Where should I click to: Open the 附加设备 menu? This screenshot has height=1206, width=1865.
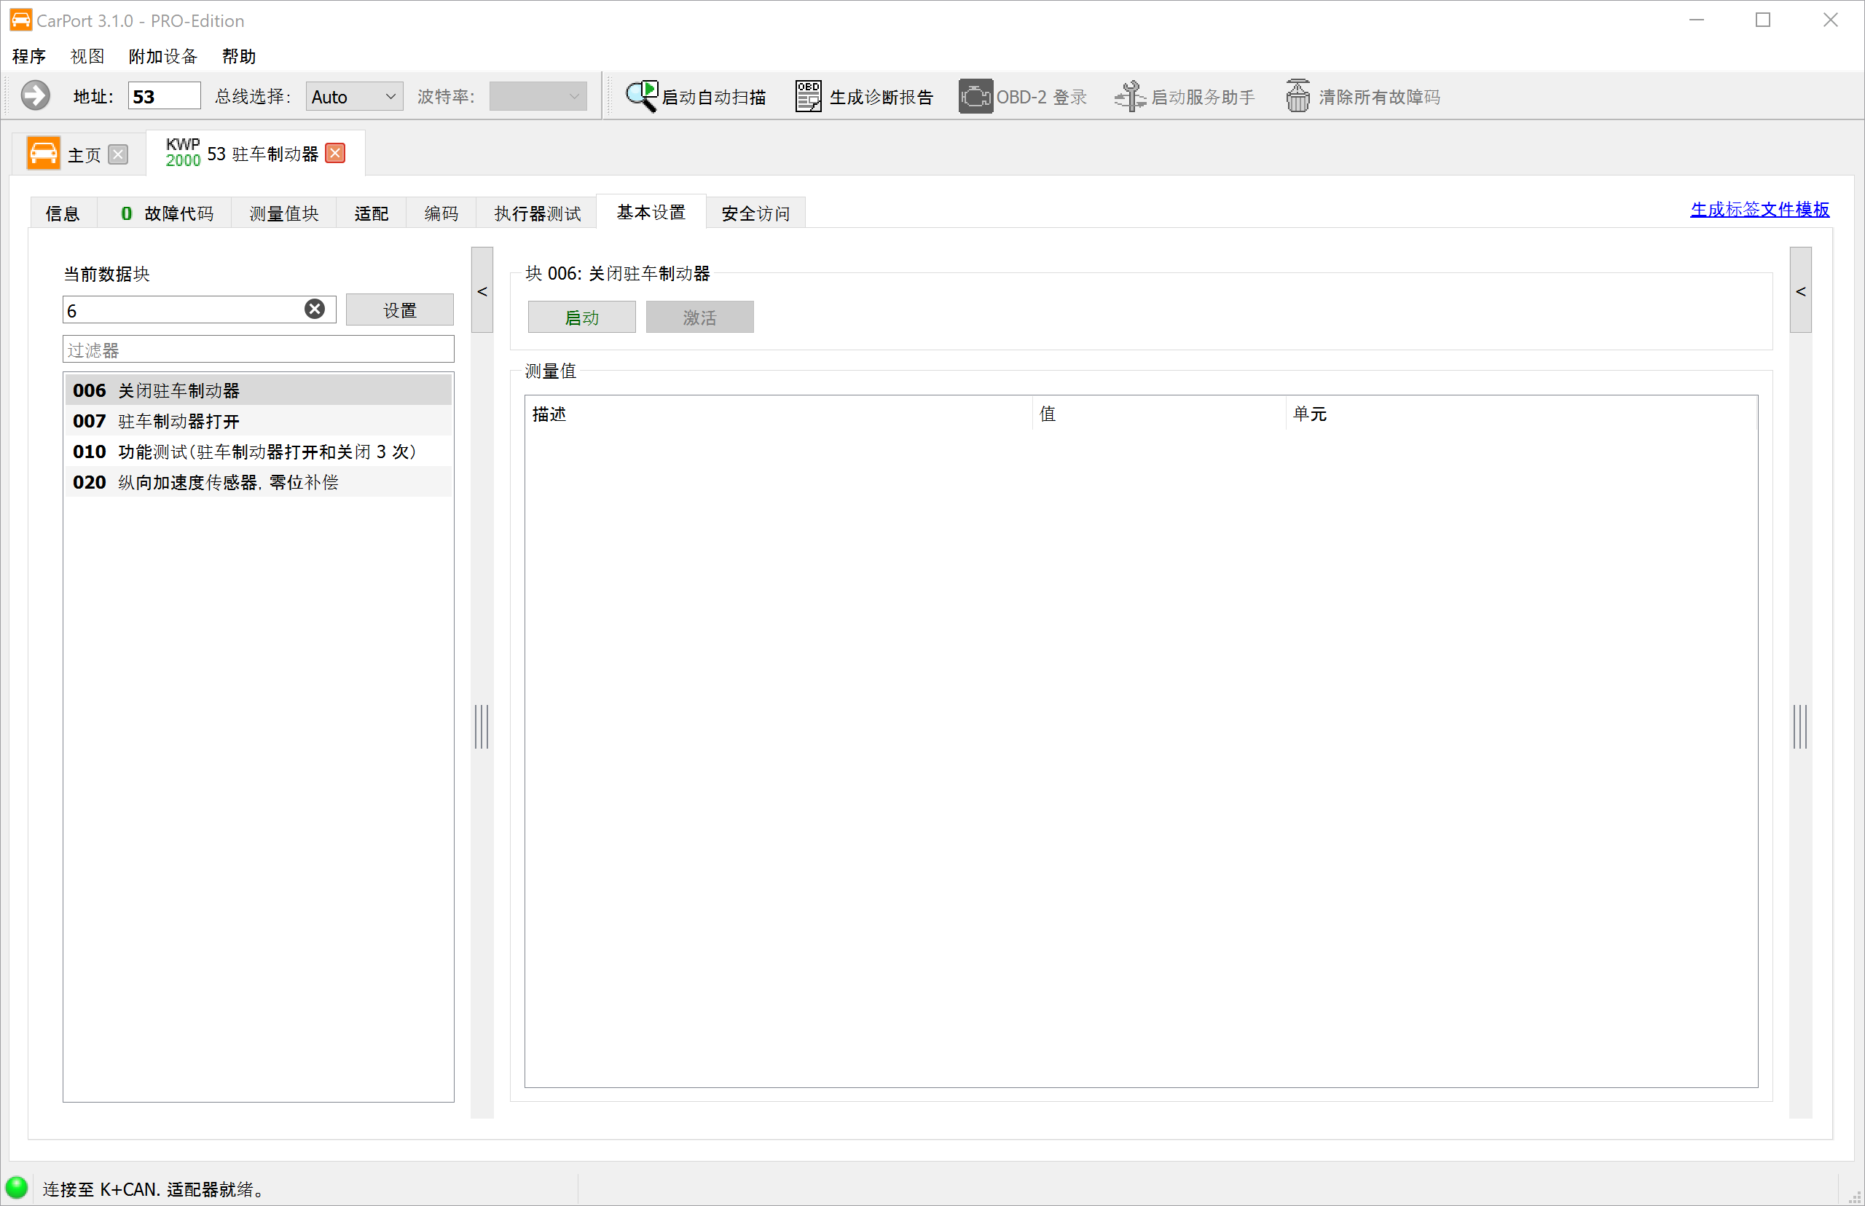point(163,56)
